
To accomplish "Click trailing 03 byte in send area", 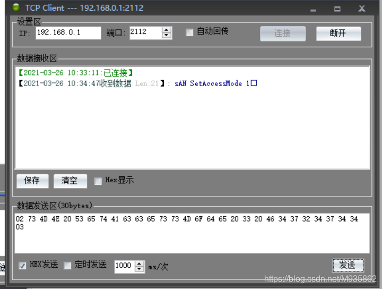I will [20, 227].
